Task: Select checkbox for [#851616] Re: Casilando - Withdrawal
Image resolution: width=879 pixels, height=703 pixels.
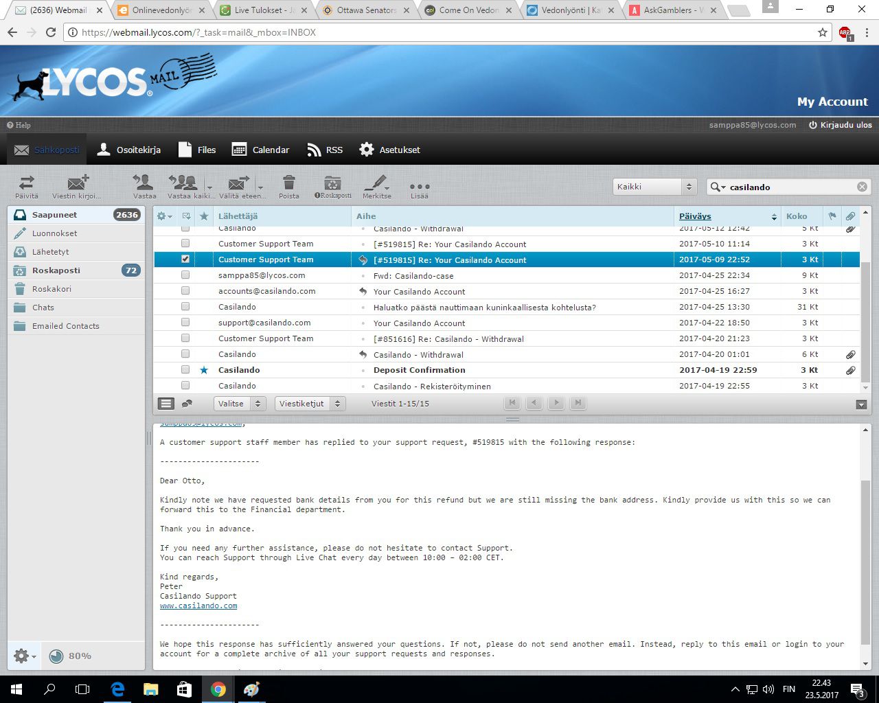Action: pyautogui.click(x=185, y=338)
